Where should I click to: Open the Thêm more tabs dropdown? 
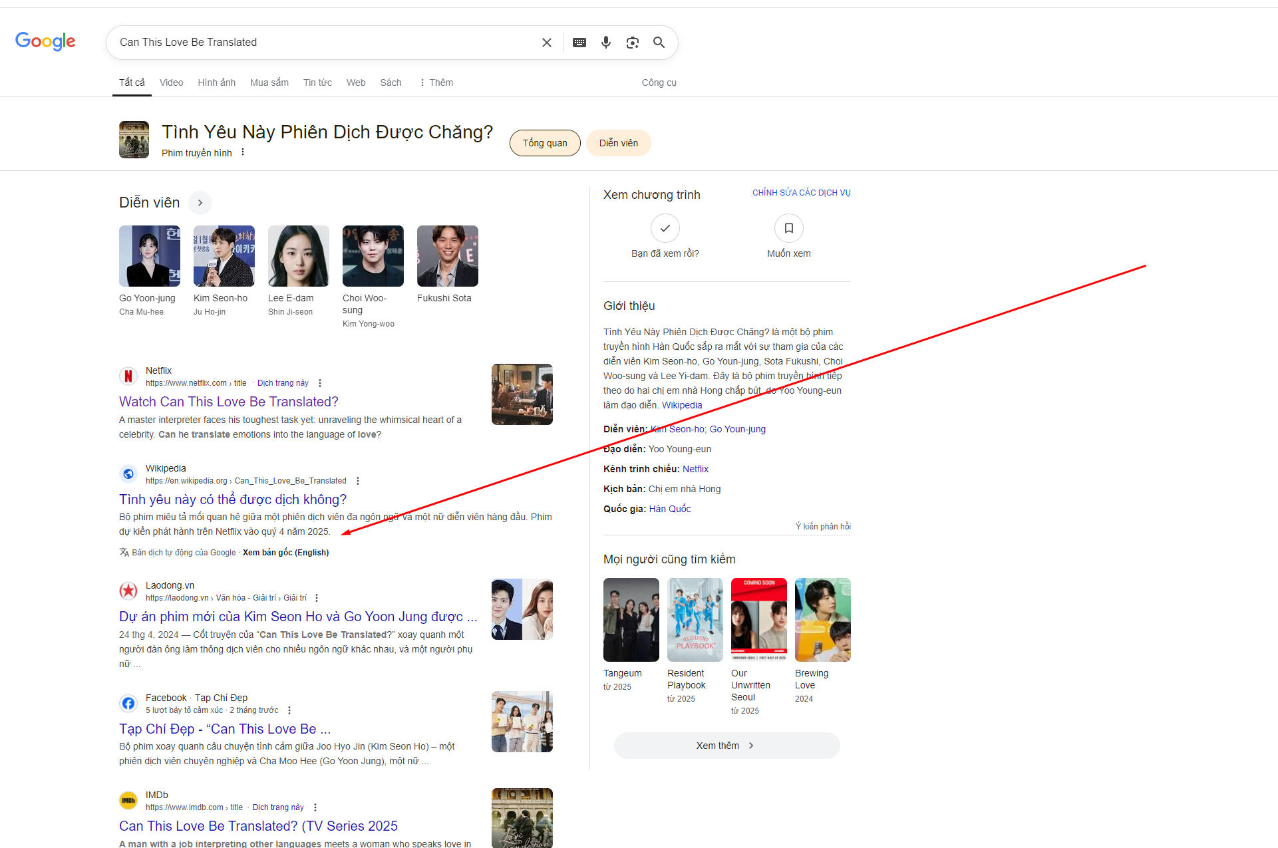436,82
